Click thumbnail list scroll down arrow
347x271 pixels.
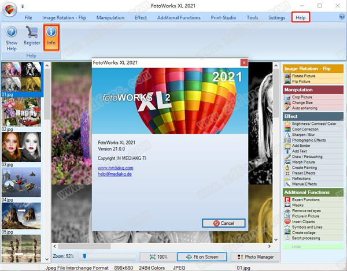point(47,259)
